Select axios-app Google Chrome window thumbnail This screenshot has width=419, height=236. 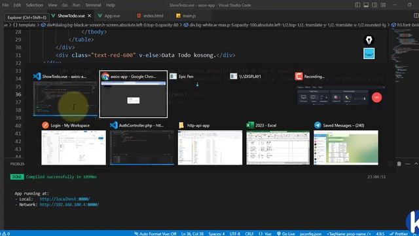click(x=134, y=99)
